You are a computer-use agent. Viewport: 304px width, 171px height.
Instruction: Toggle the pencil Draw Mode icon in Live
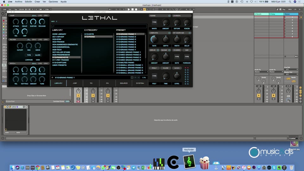277,9
